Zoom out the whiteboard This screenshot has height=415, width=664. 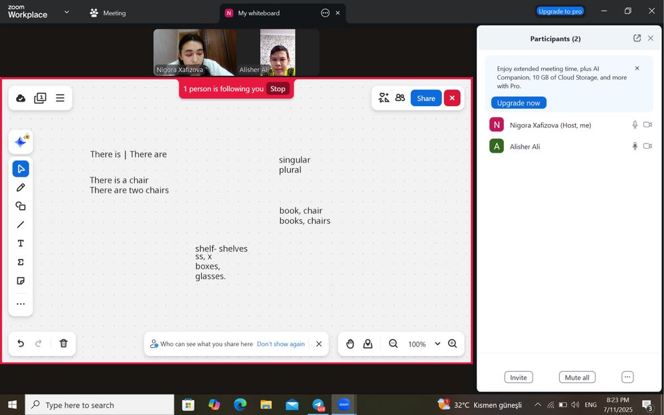[393, 344]
